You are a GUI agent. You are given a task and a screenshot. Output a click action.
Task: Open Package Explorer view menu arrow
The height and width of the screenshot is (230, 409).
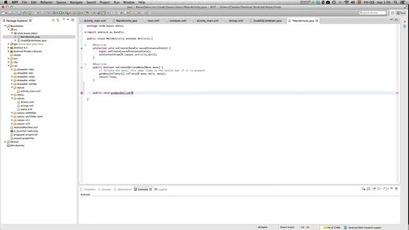(64, 20)
